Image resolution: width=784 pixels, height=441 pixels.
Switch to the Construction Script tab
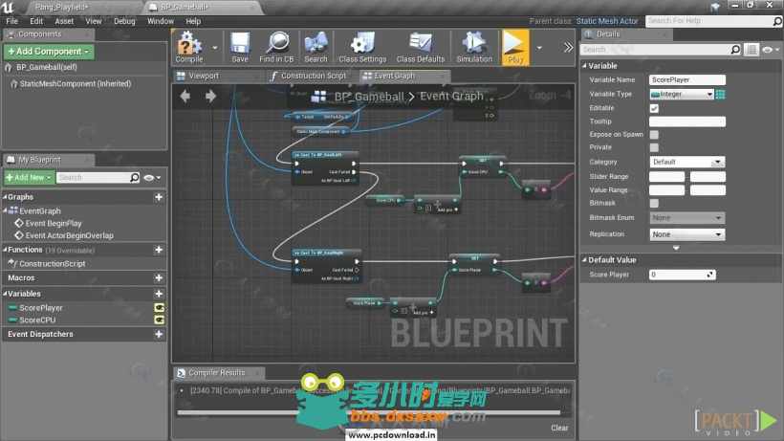pyautogui.click(x=313, y=76)
